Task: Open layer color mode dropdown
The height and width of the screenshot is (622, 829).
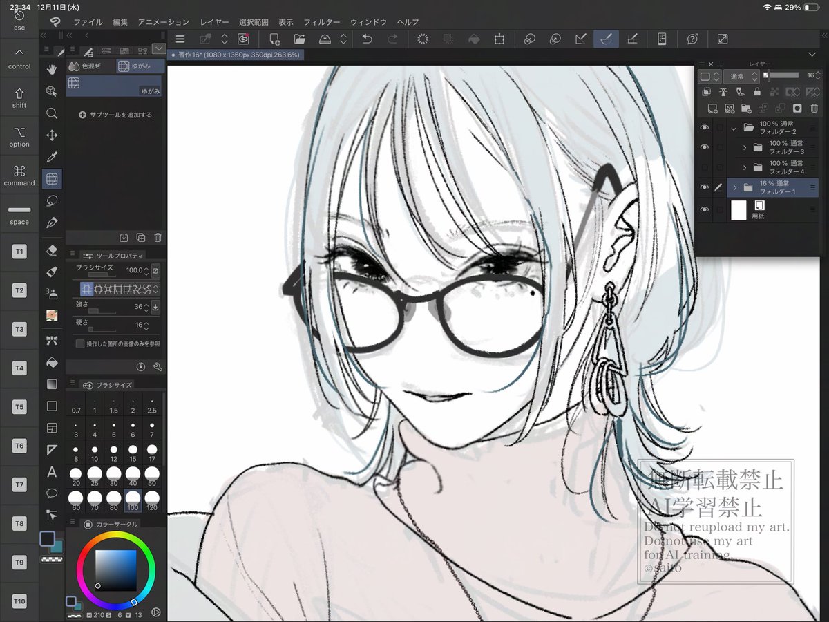Action: click(709, 76)
